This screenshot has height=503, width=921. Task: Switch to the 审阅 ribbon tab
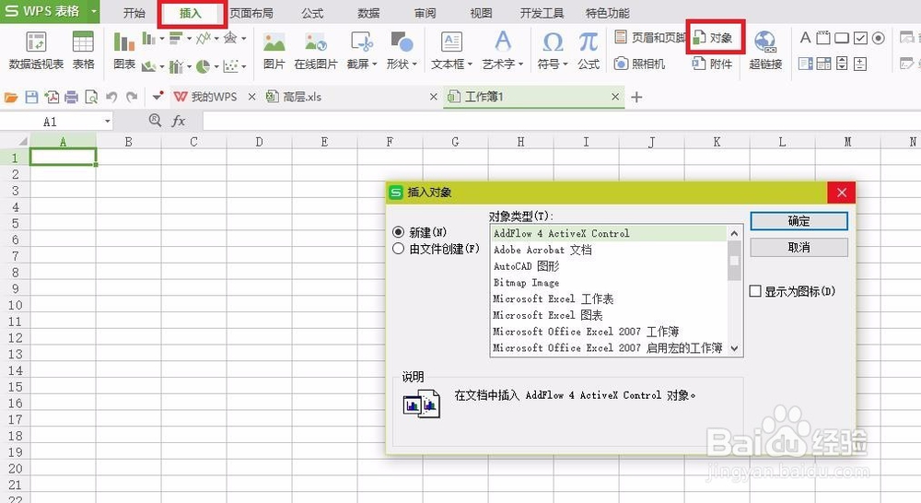425,13
